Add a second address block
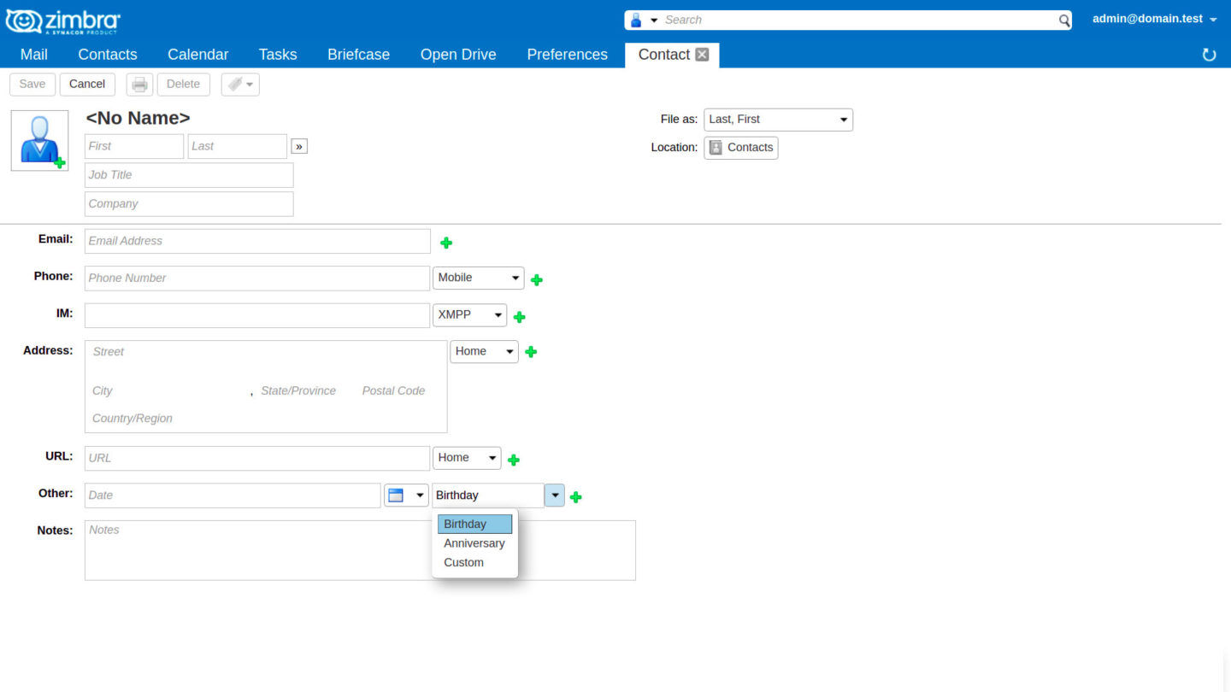Viewport: 1231px width, 692px height. tap(530, 351)
